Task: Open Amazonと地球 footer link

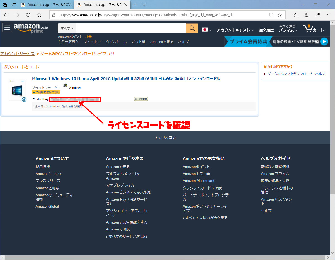Action: point(47,188)
